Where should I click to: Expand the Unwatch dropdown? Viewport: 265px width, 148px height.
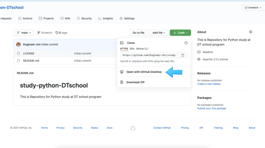[253, 8]
